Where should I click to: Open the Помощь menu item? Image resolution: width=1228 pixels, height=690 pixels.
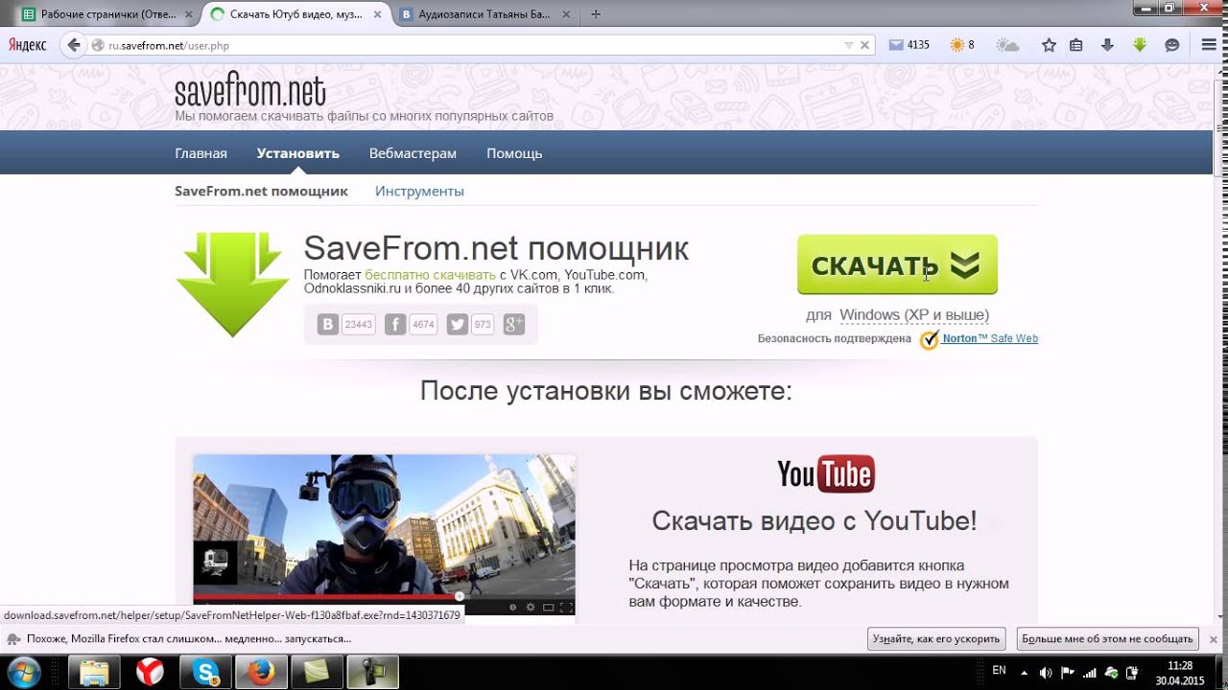tap(514, 153)
